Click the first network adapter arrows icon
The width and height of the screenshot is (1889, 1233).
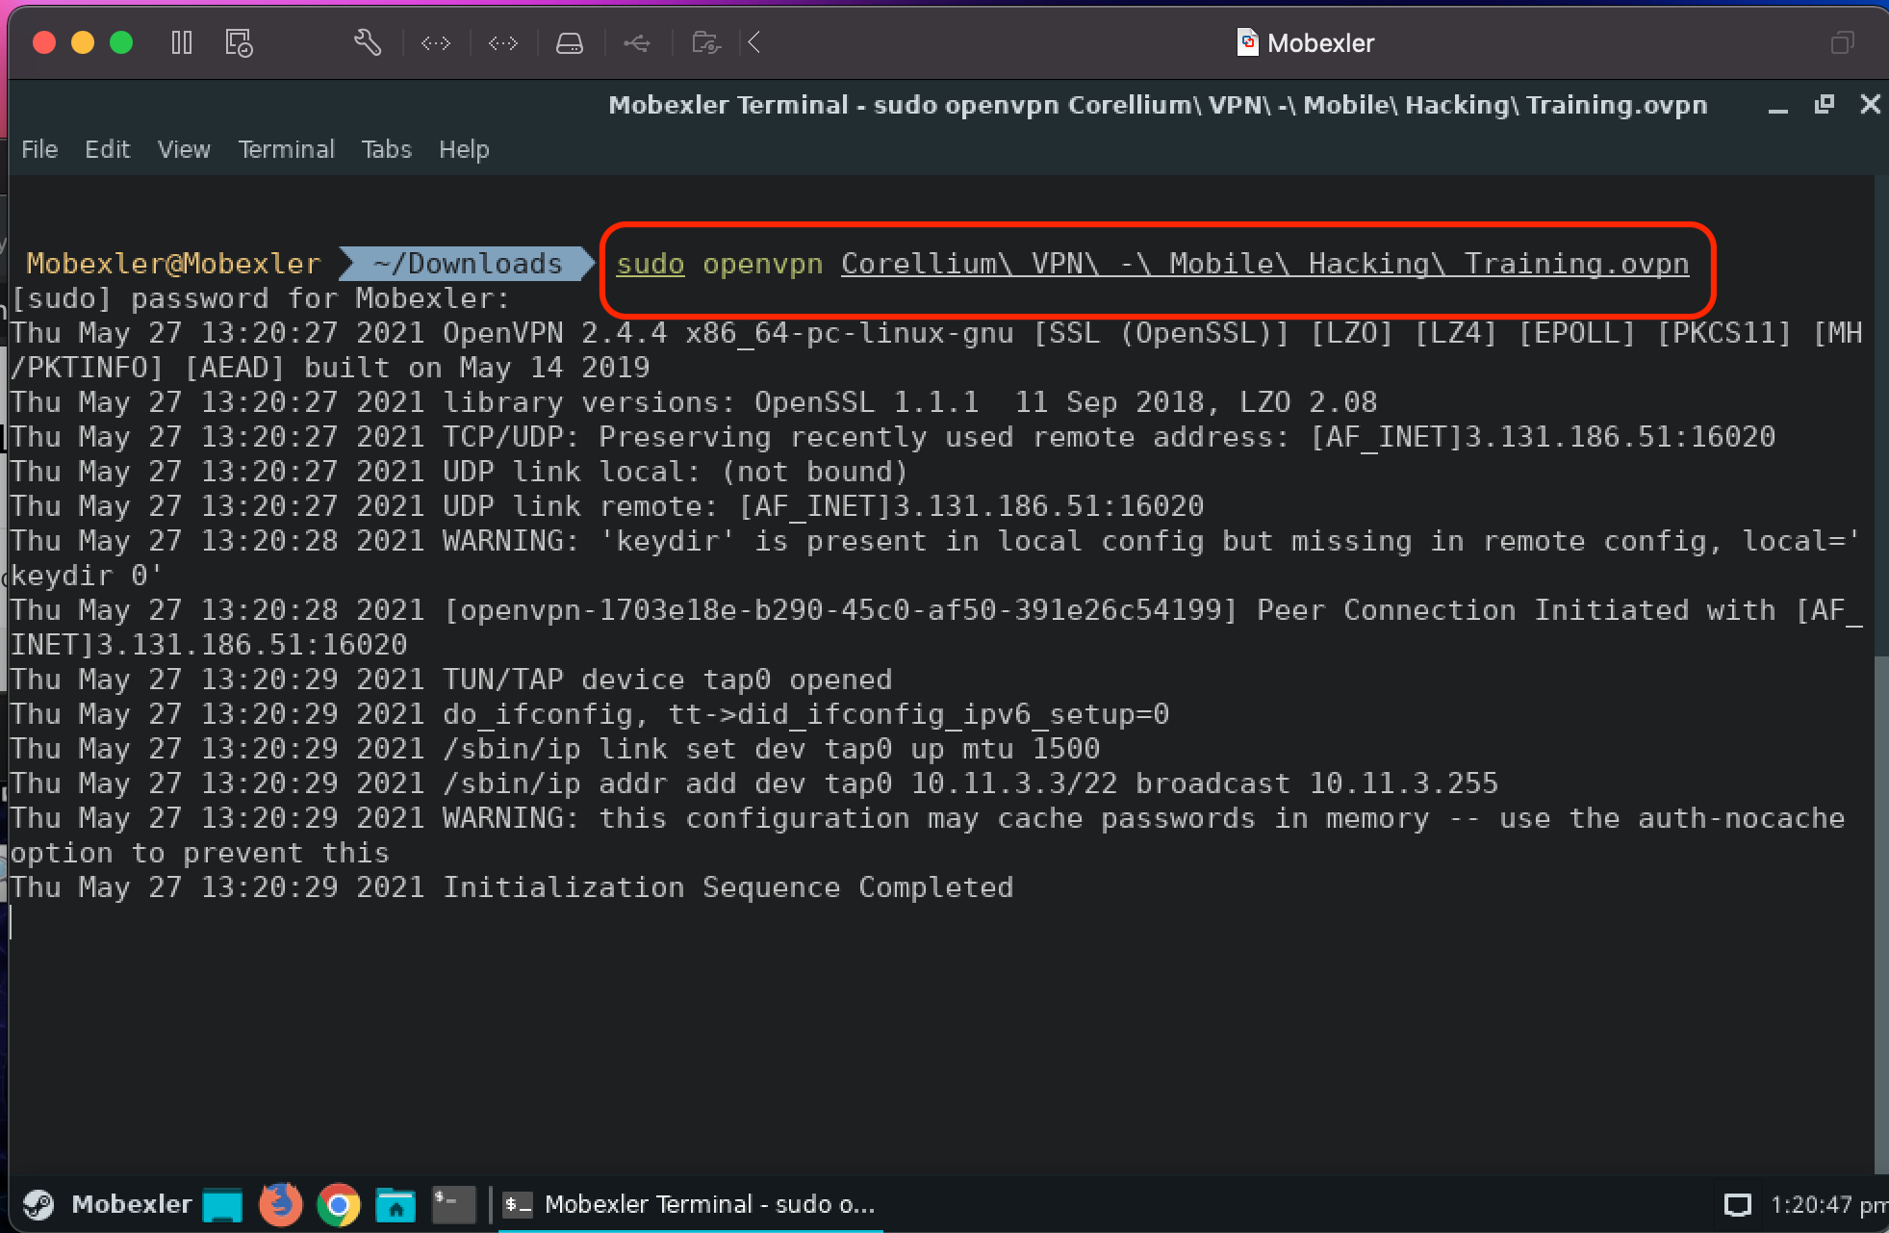(x=436, y=42)
